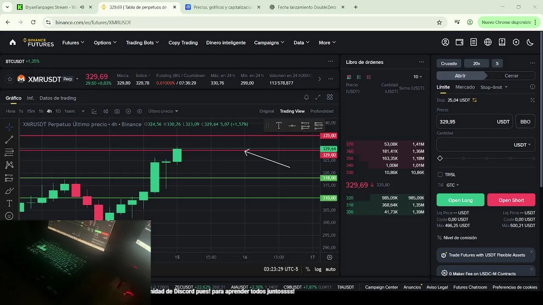Open the TIF GTC dropdown
543x305 pixels.
pos(453,185)
